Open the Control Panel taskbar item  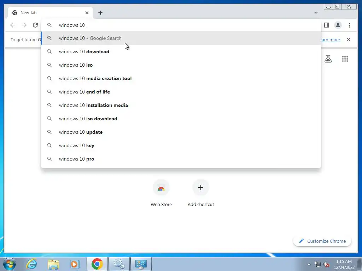coord(141,264)
